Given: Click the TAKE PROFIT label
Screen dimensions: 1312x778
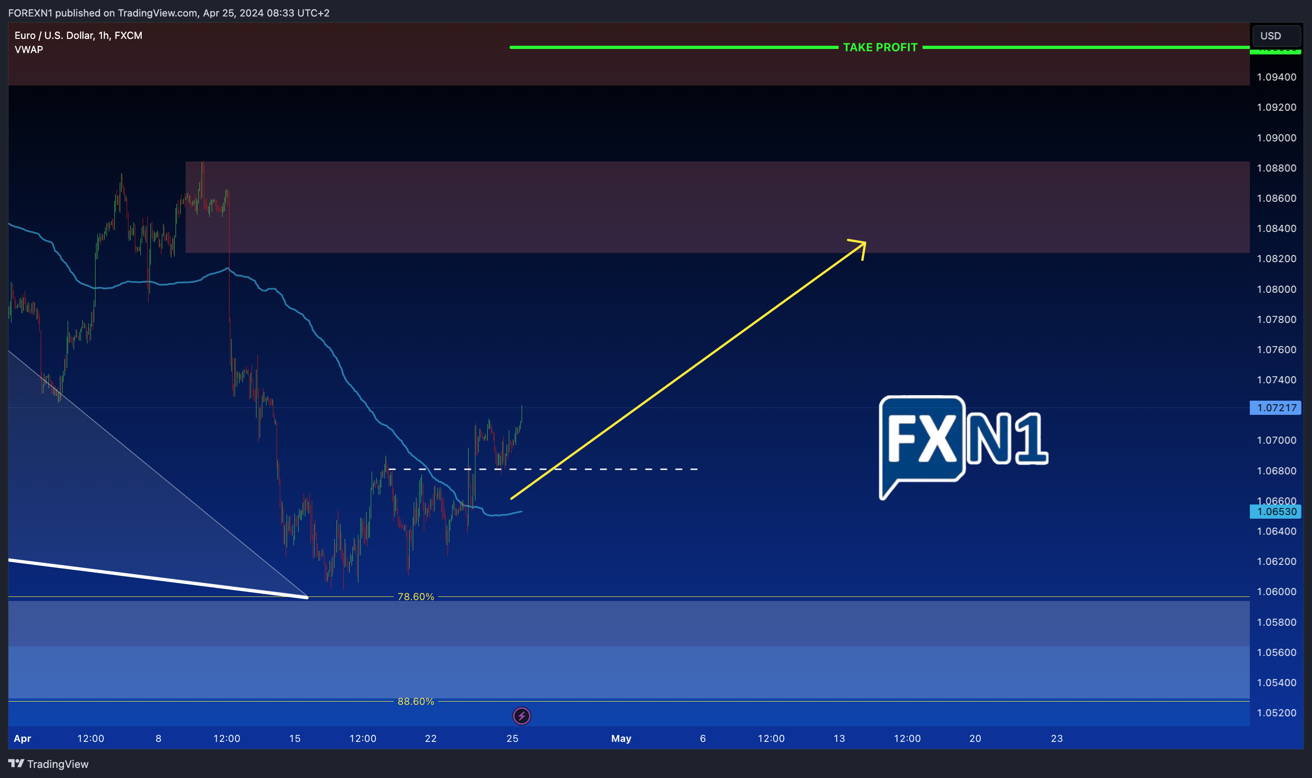Looking at the screenshot, I should click(880, 47).
